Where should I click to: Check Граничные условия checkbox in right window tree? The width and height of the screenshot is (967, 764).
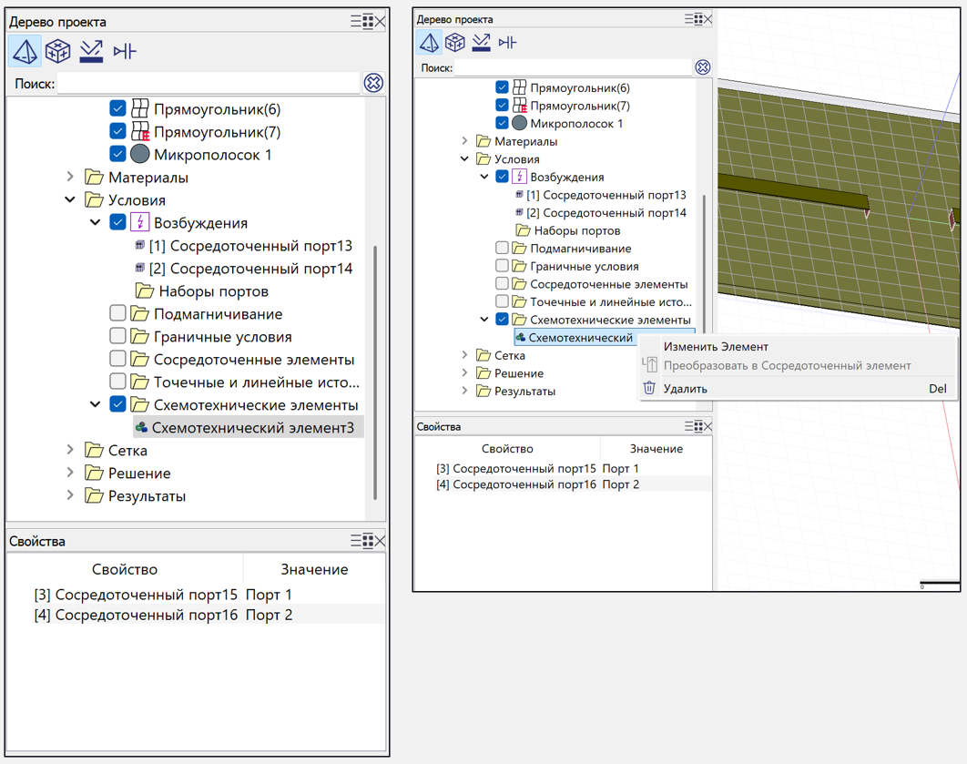(502, 266)
